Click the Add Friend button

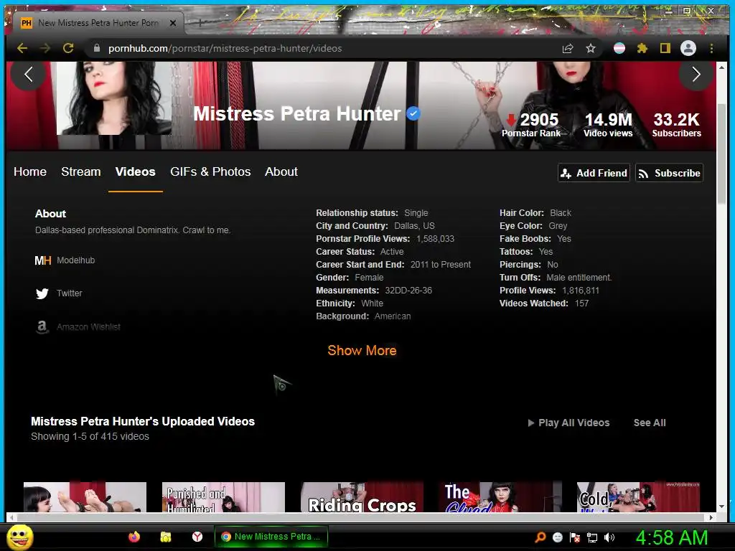tap(594, 173)
